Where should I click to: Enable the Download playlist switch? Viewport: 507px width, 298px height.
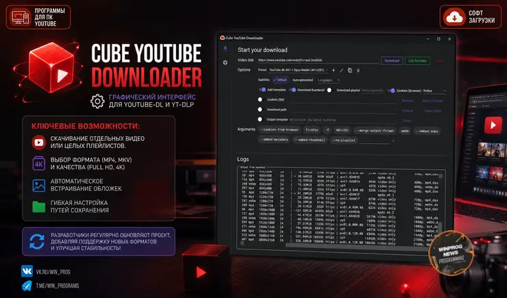330,90
